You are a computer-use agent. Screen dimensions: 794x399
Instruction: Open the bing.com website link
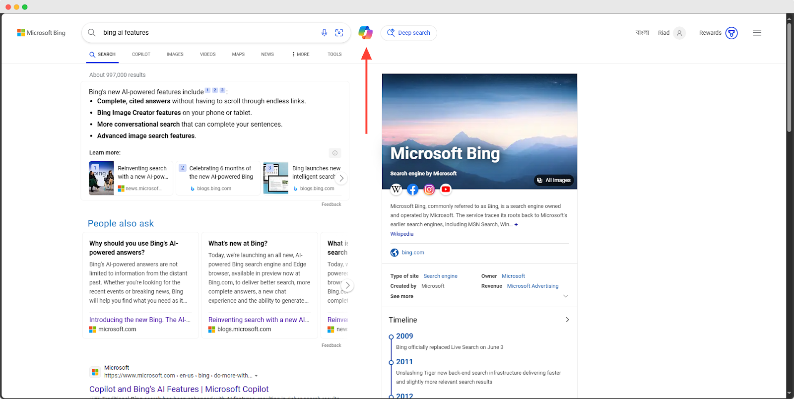(413, 253)
